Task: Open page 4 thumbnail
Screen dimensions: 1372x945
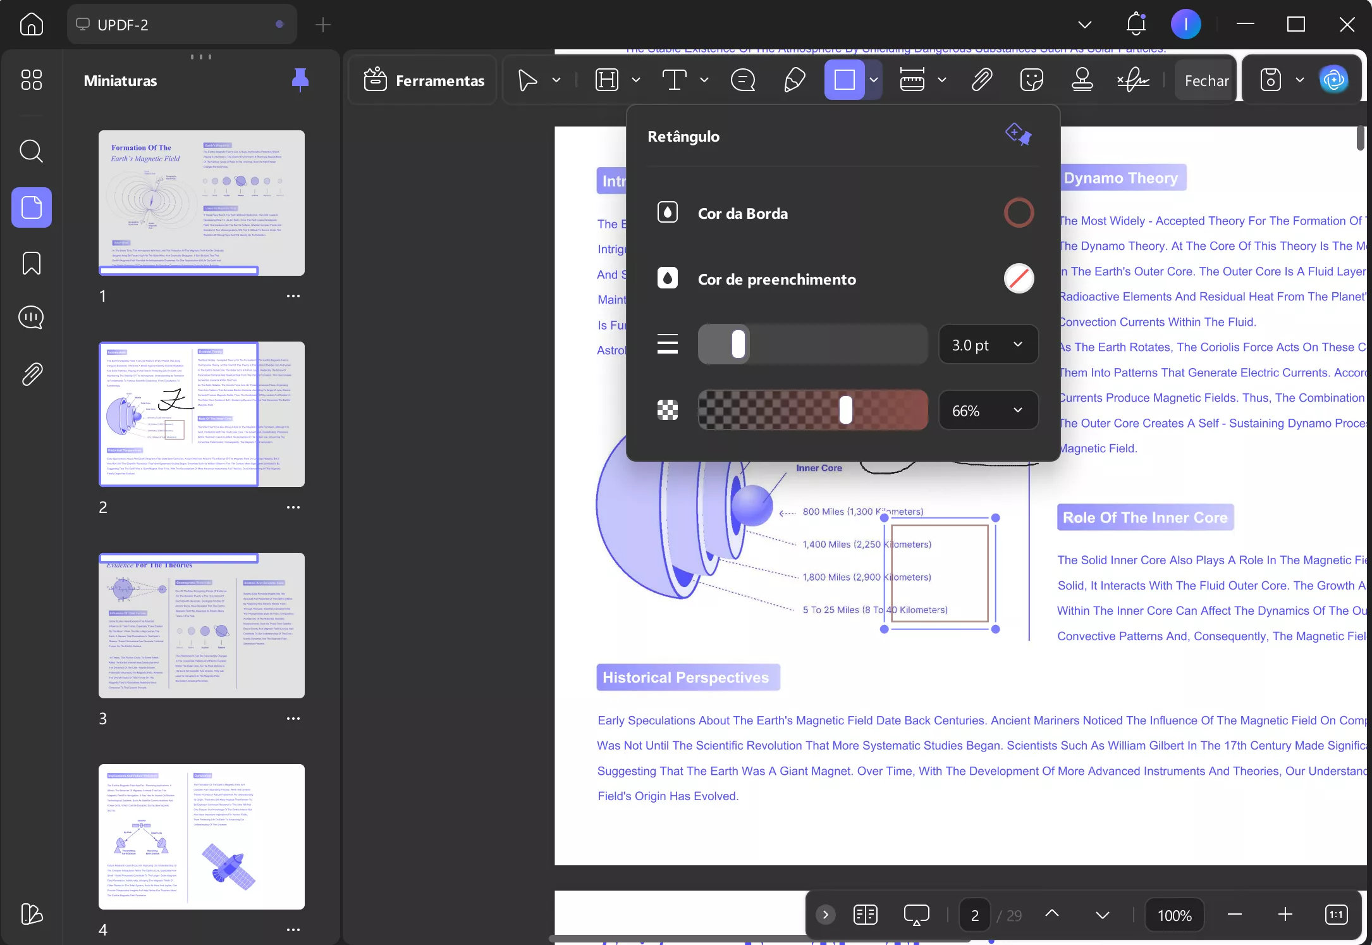Action: [x=202, y=837]
